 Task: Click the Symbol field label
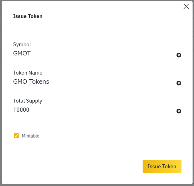click(x=22, y=45)
